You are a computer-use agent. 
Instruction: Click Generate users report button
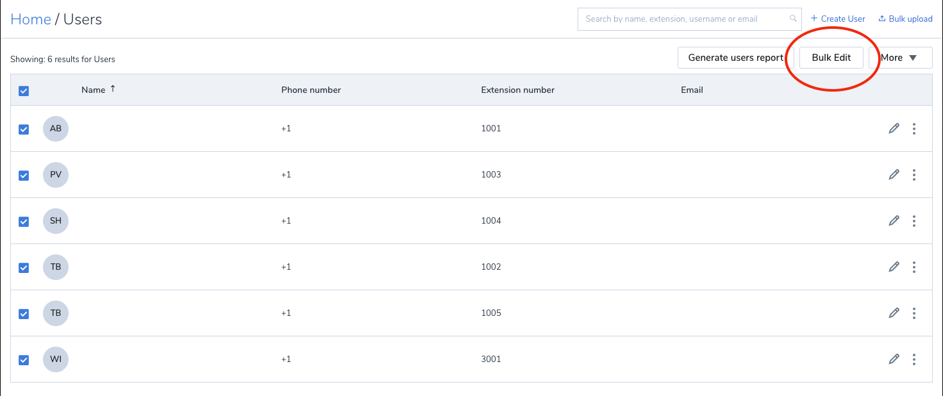pos(735,58)
